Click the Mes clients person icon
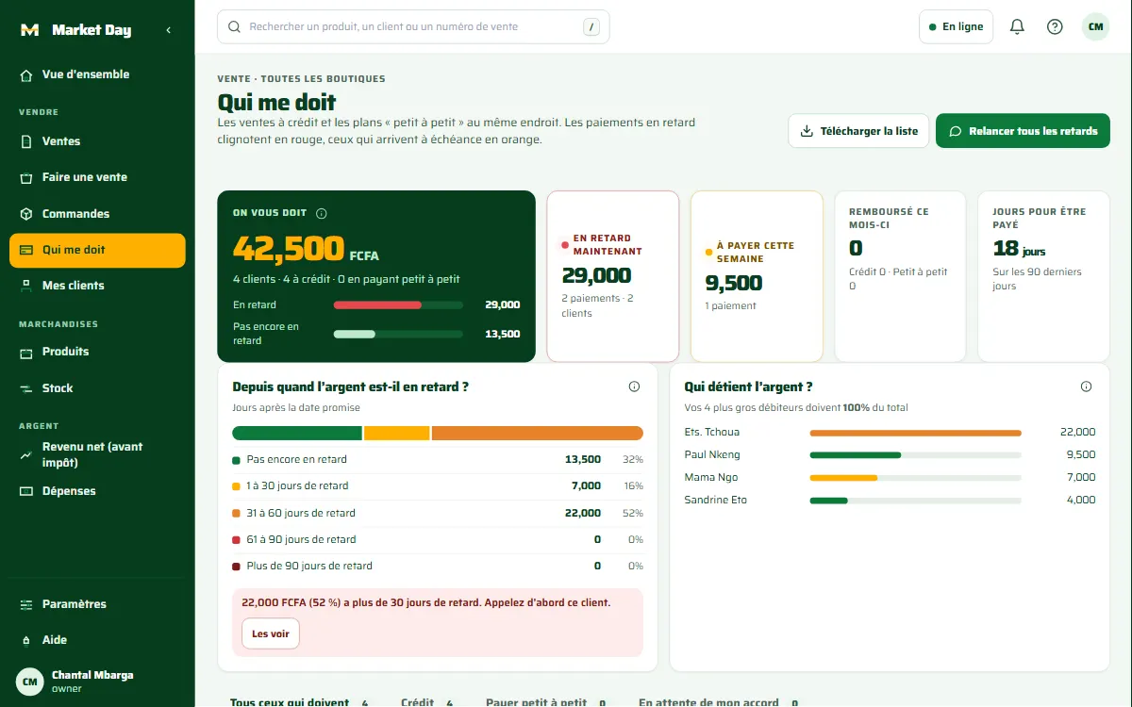 click(x=26, y=286)
